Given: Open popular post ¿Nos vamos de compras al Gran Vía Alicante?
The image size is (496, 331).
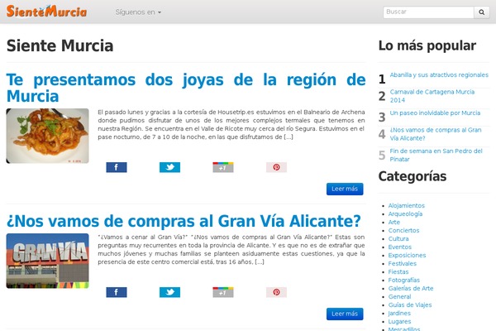Looking at the screenshot, I should (x=436, y=134).
